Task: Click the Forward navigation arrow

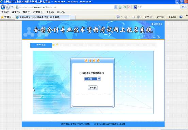Action: pyautogui.click(x=8, y=7)
